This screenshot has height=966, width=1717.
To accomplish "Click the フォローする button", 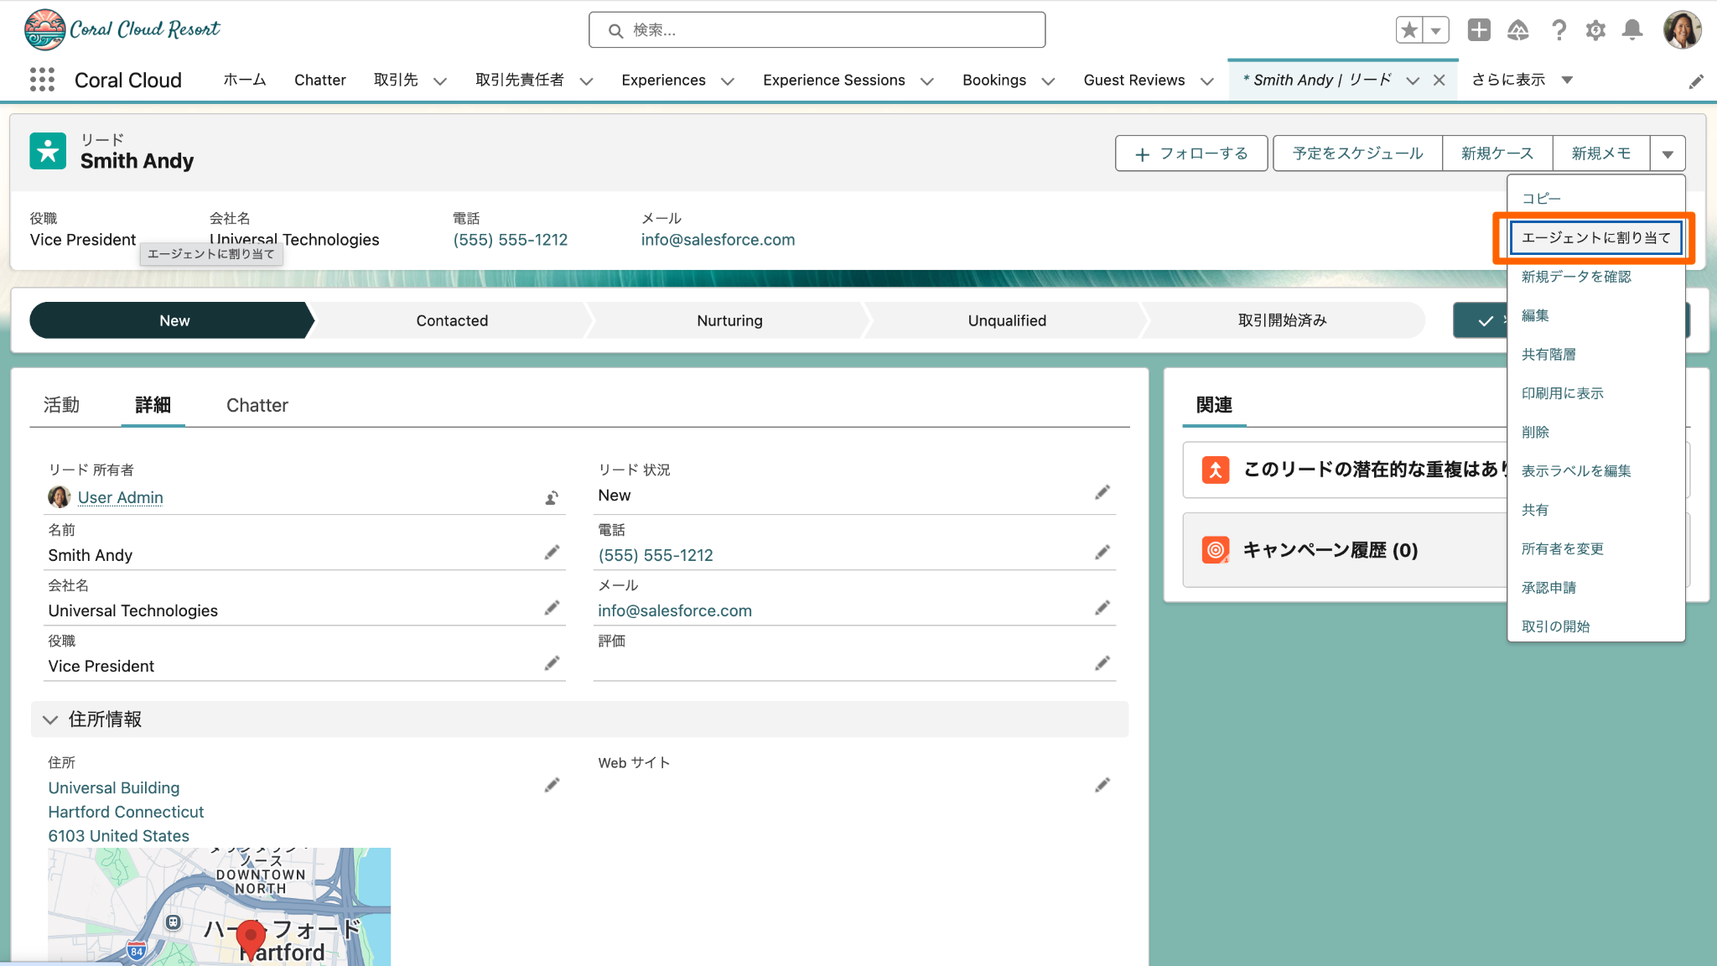I will click(1190, 153).
